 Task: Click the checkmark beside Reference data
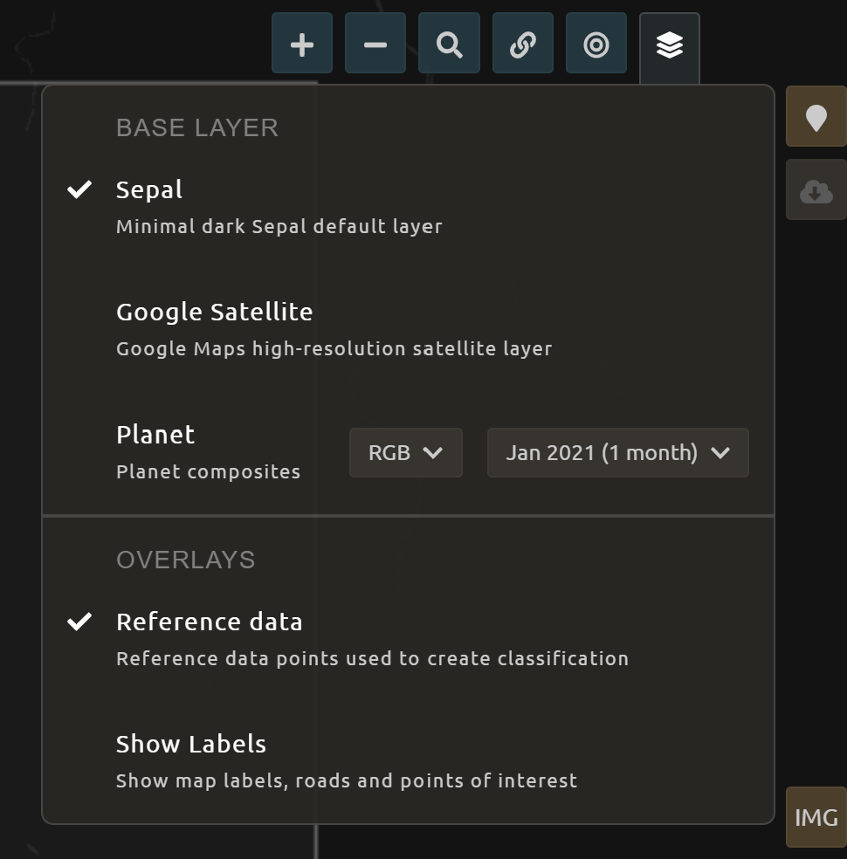click(79, 622)
